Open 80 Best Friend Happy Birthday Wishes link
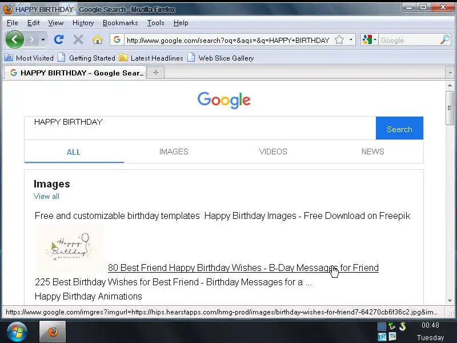 tap(243, 268)
